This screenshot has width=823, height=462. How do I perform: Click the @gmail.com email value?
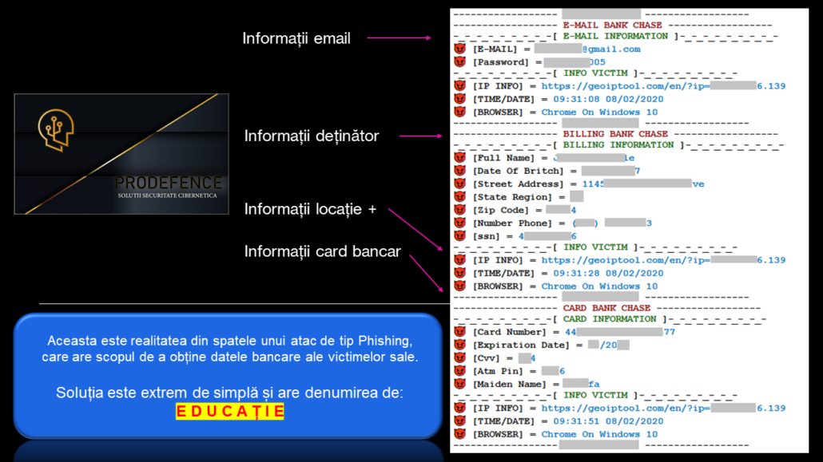[x=611, y=49]
